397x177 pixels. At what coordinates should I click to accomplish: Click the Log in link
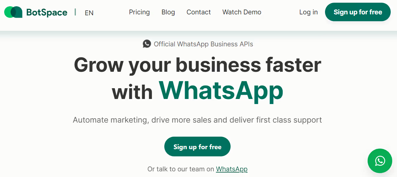click(x=309, y=12)
